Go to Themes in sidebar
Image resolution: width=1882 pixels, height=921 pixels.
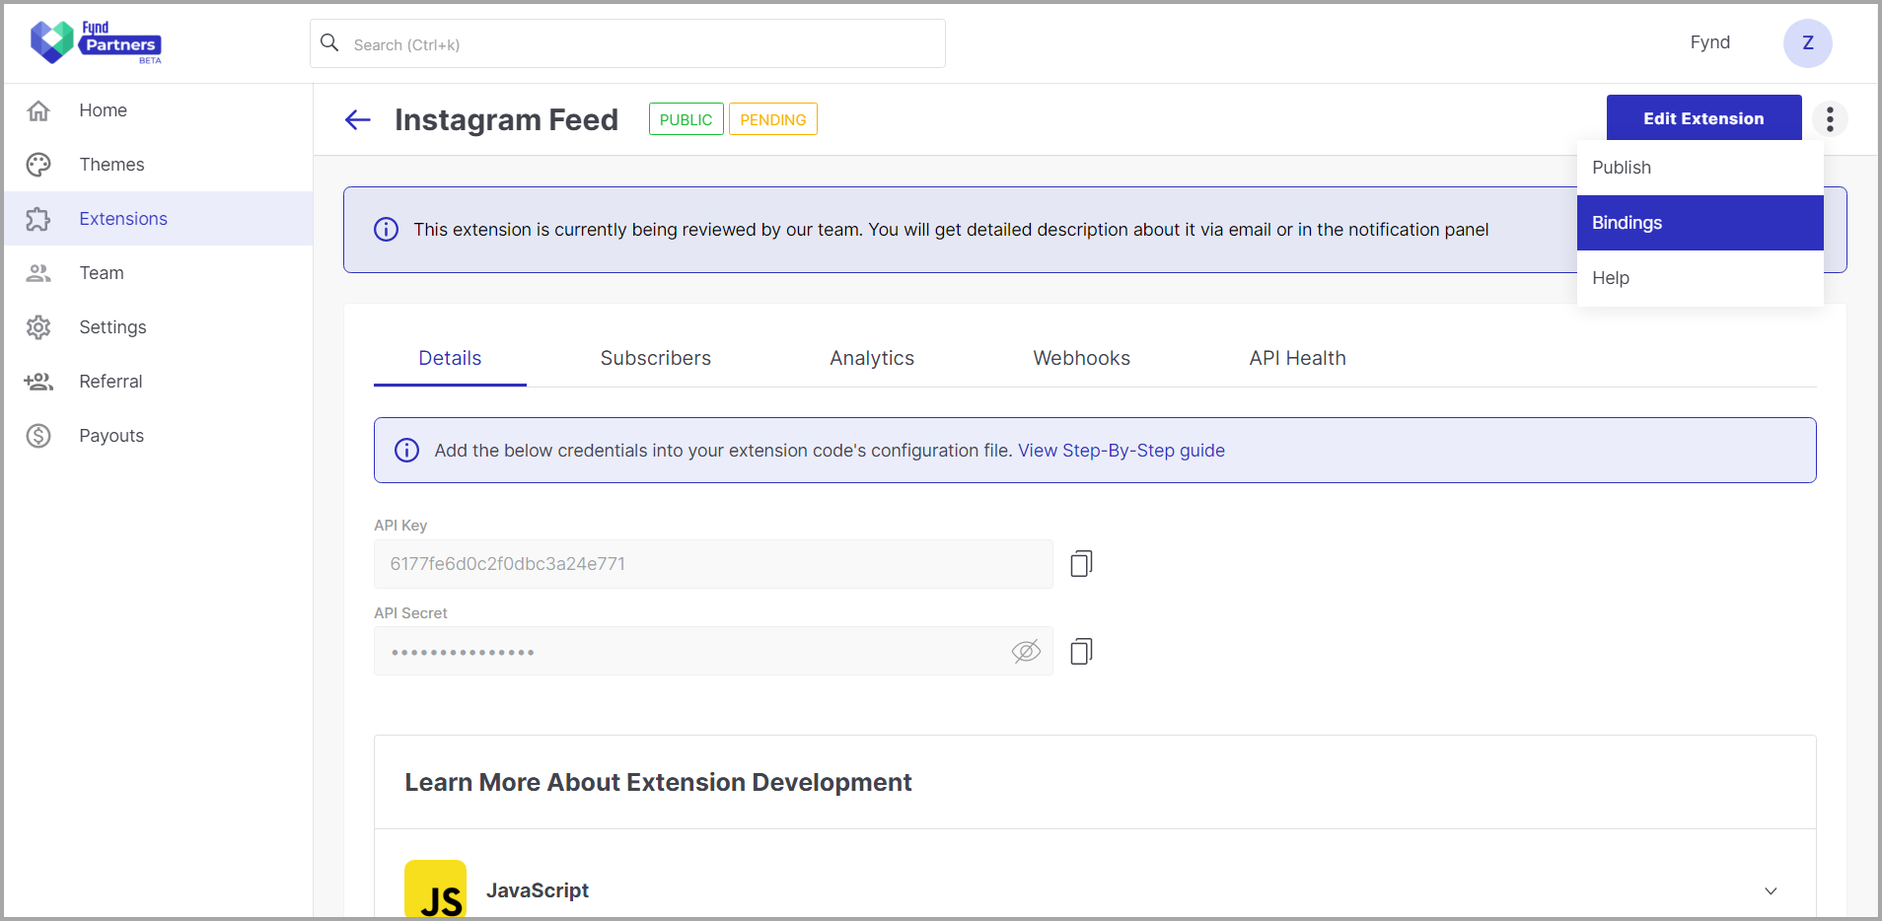158,165
